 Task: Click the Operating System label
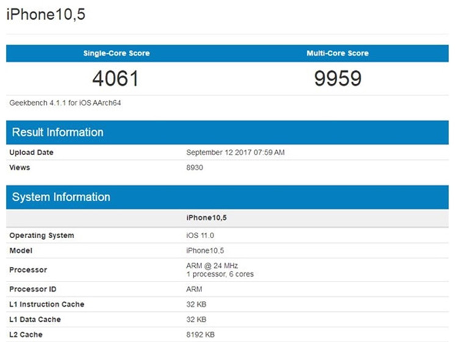42,235
